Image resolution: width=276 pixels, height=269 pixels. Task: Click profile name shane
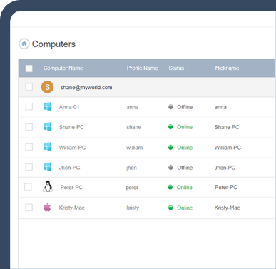133,127
